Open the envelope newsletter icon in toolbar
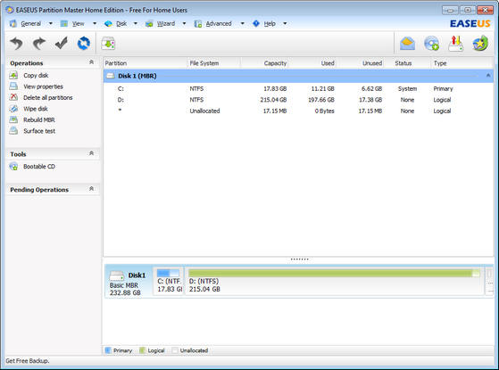 pos(407,44)
